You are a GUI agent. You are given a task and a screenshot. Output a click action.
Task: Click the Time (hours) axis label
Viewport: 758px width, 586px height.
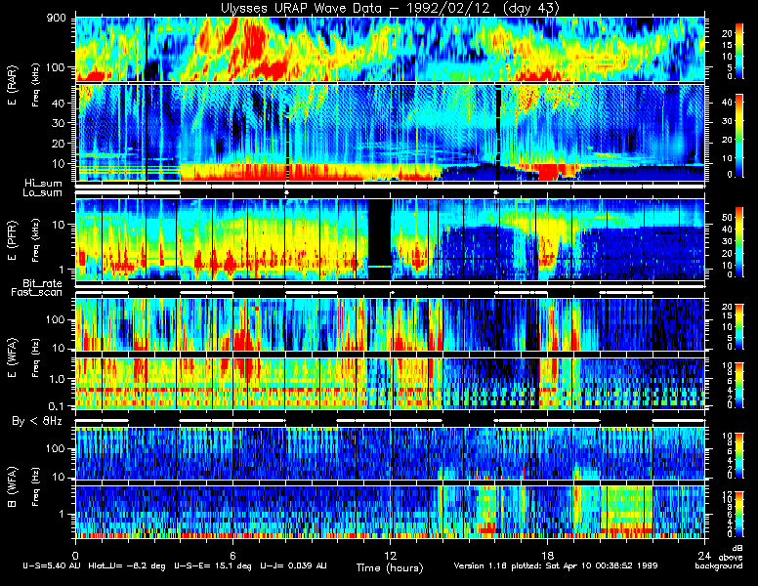tap(389, 566)
